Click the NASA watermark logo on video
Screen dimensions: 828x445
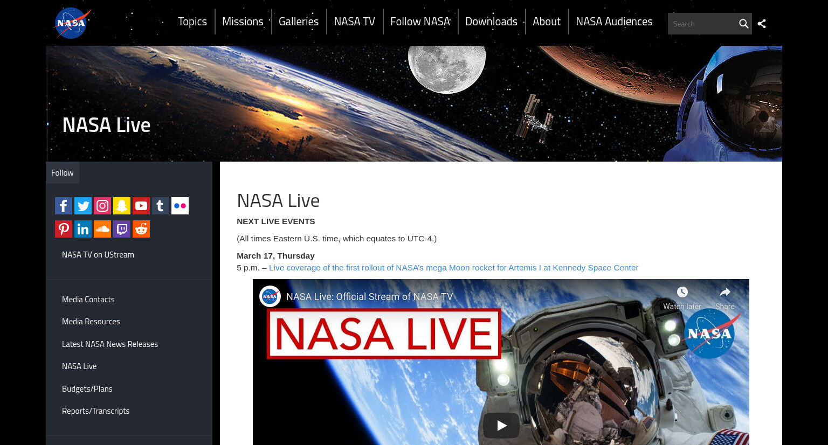click(710, 333)
